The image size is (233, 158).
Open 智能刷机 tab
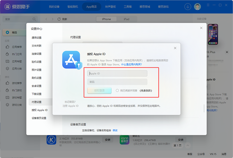pos(73,7)
